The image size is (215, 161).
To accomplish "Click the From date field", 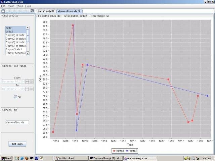I will 13,82.
